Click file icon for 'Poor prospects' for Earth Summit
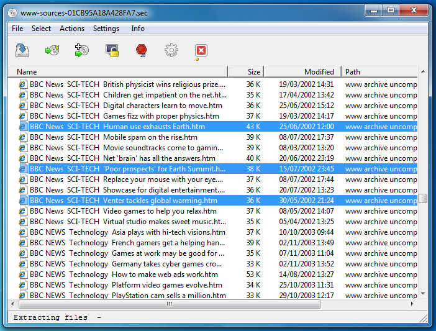Viewport: 436px width, 331px height. (x=23, y=169)
